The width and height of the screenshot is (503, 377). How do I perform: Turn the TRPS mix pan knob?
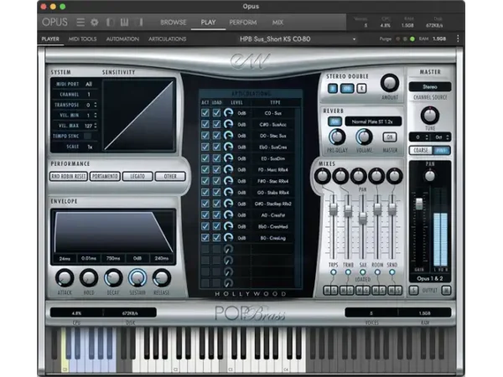point(323,176)
